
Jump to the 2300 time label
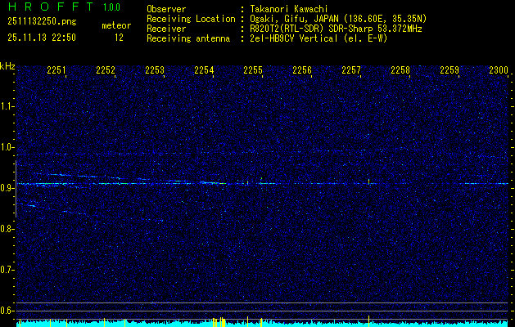499,71
